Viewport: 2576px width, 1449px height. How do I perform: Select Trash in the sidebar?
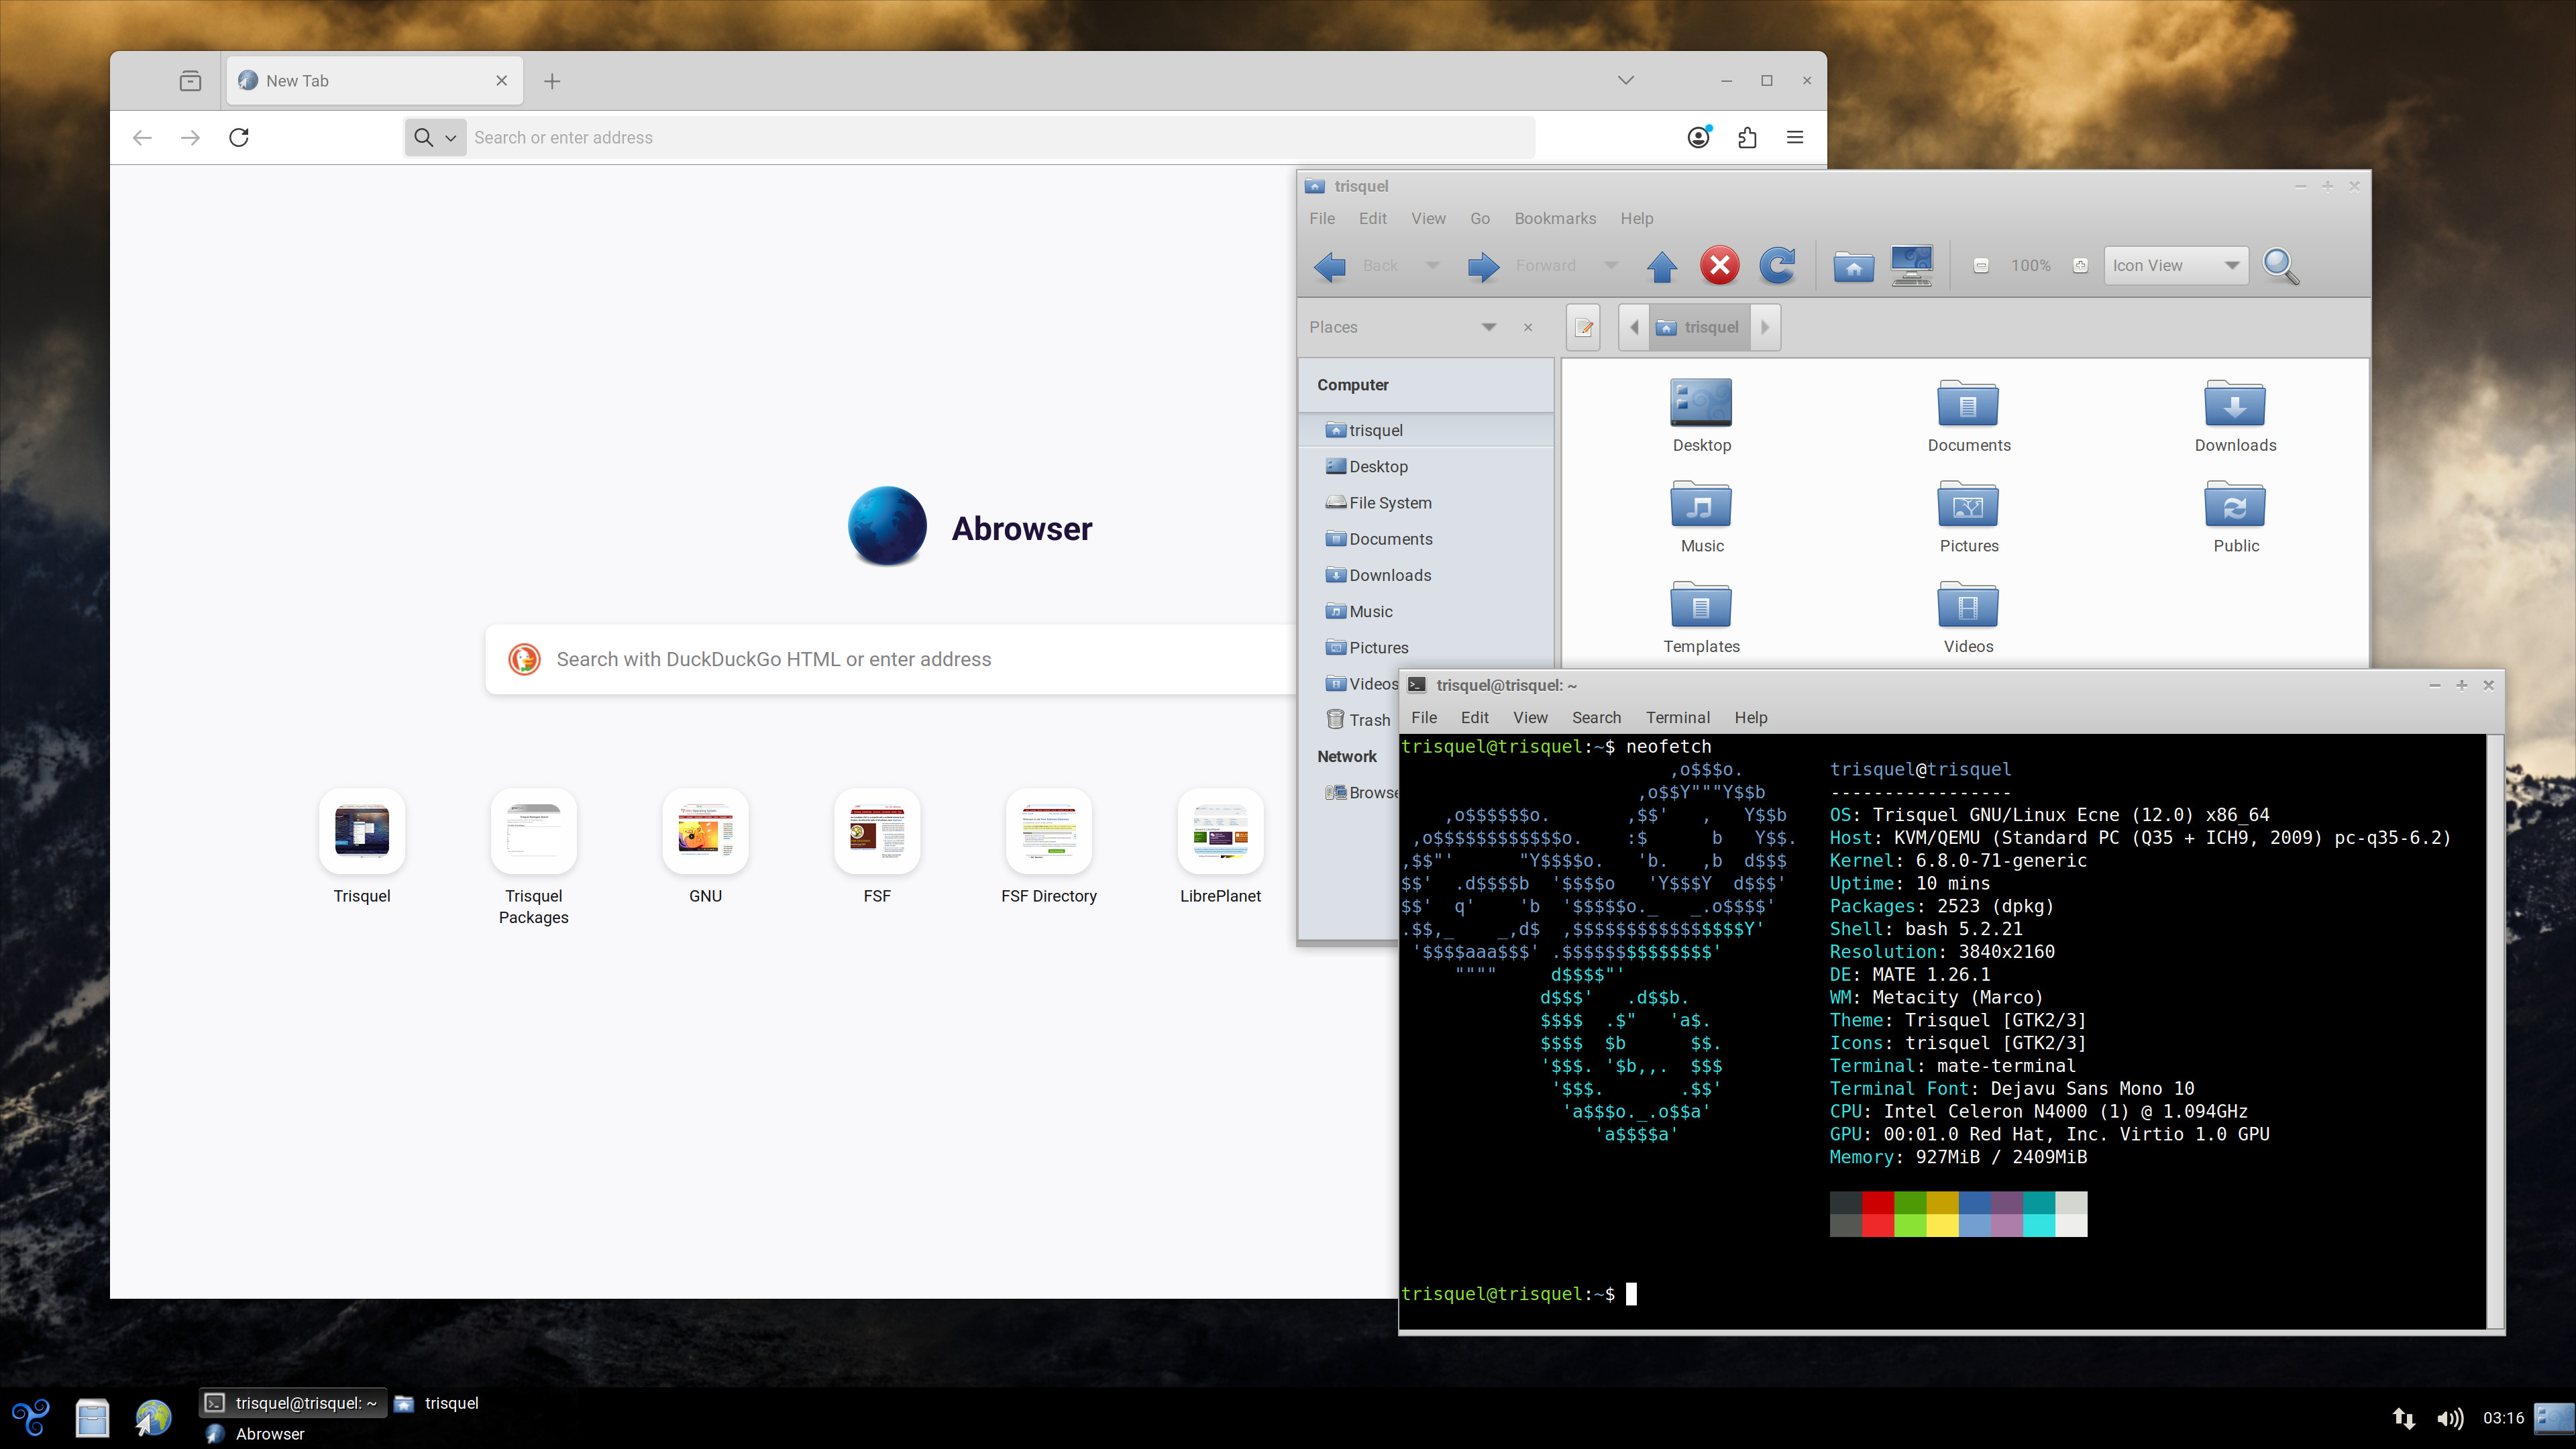(x=1357, y=720)
